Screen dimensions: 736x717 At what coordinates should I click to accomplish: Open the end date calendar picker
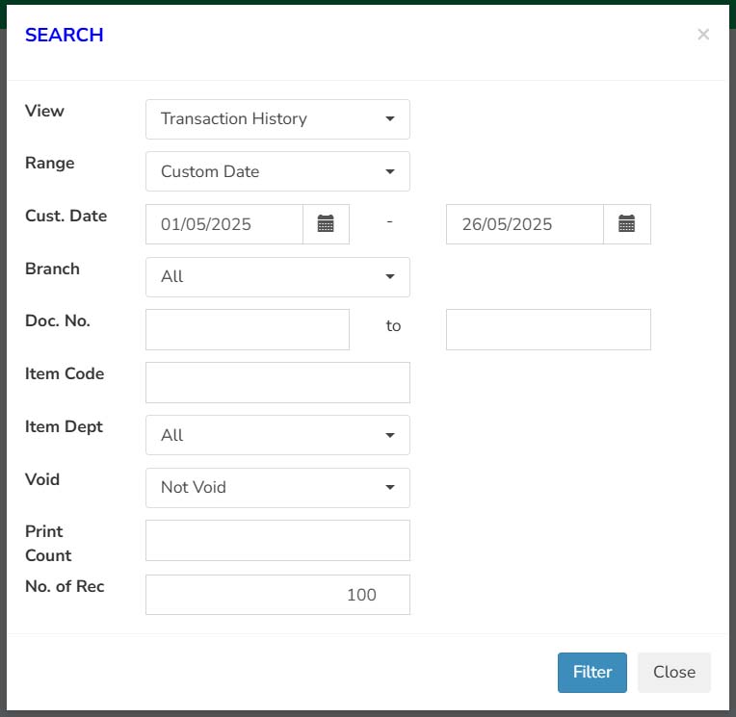[x=626, y=224]
